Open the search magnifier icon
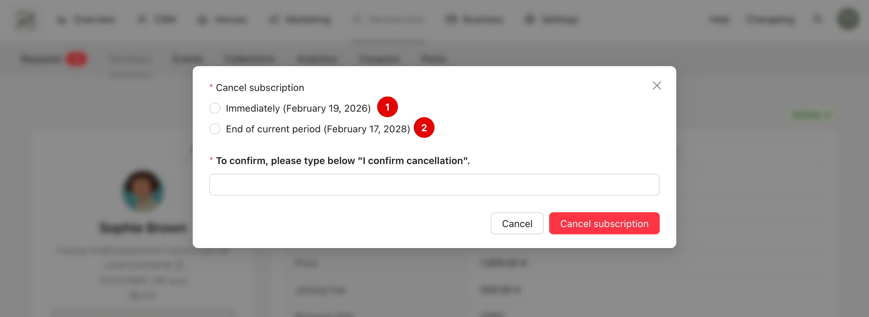This screenshot has height=317, width=869. (x=818, y=19)
